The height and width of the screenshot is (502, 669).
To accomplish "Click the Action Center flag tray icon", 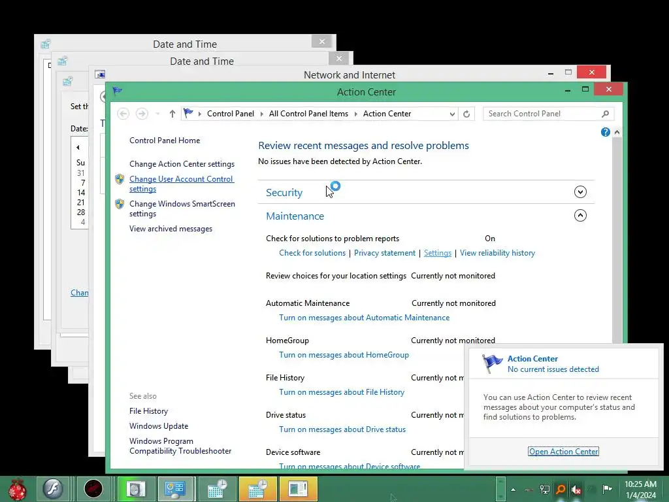I will tap(607, 489).
